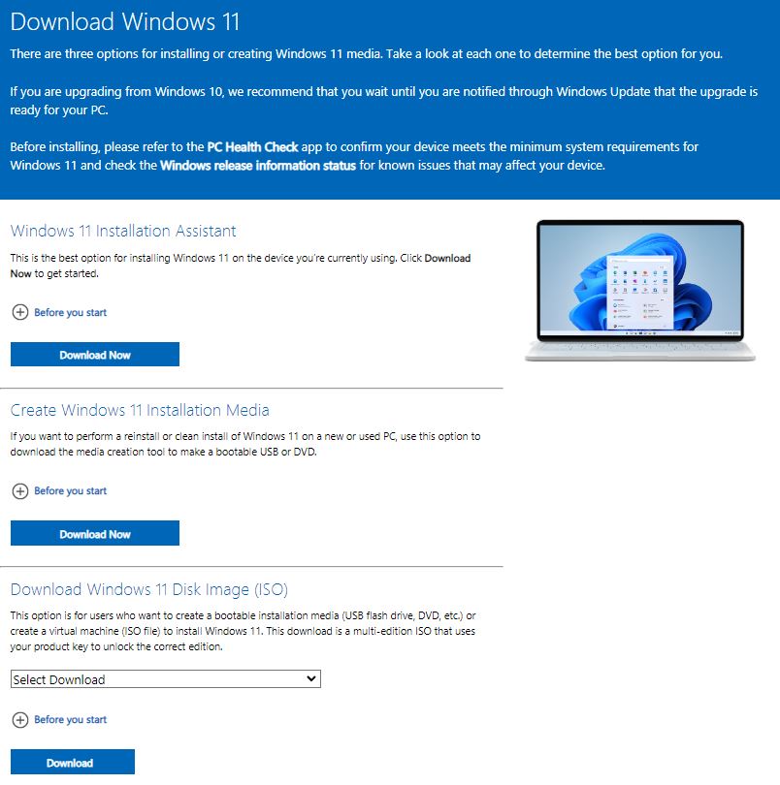Click the "Windows 11 Installation Assistant" heading
Viewport: 780px width, 785px height.
pyautogui.click(x=122, y=231)
